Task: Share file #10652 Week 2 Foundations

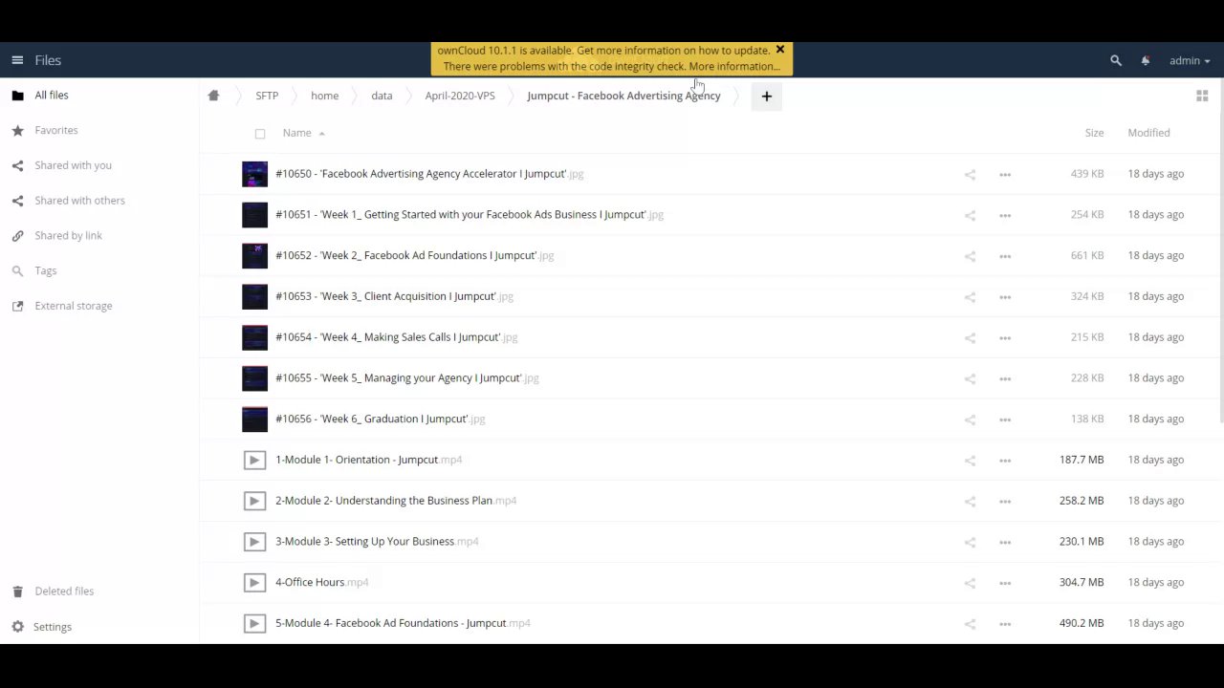Action: click(970, 256)
